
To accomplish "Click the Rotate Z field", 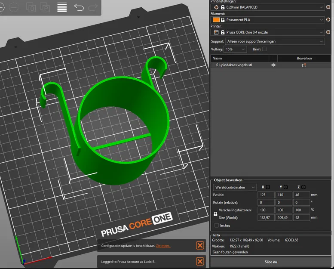I will (x=301, y=202).
